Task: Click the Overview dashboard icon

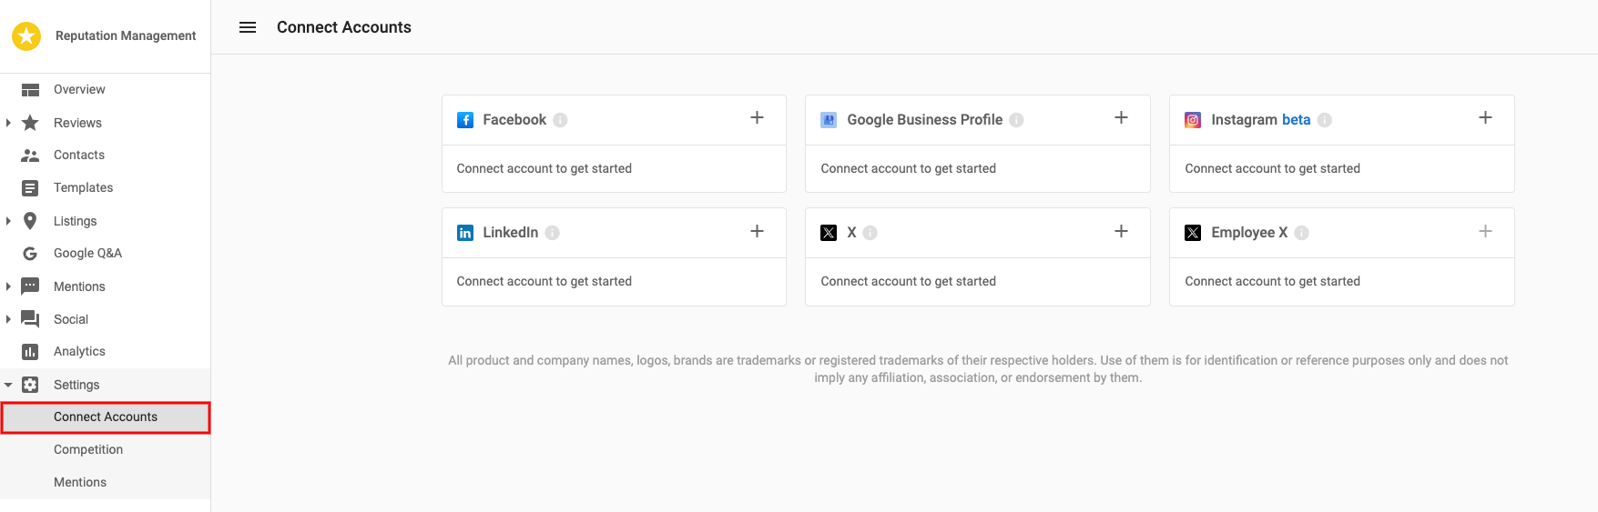Action: [30, 89]
